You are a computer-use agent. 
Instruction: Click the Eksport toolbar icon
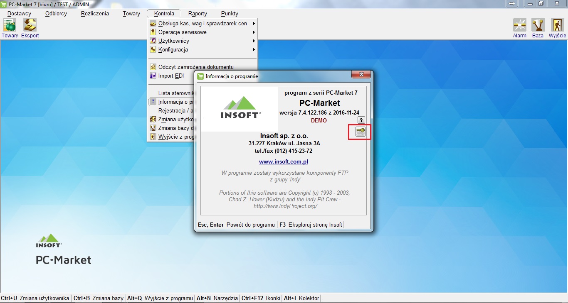30,25
